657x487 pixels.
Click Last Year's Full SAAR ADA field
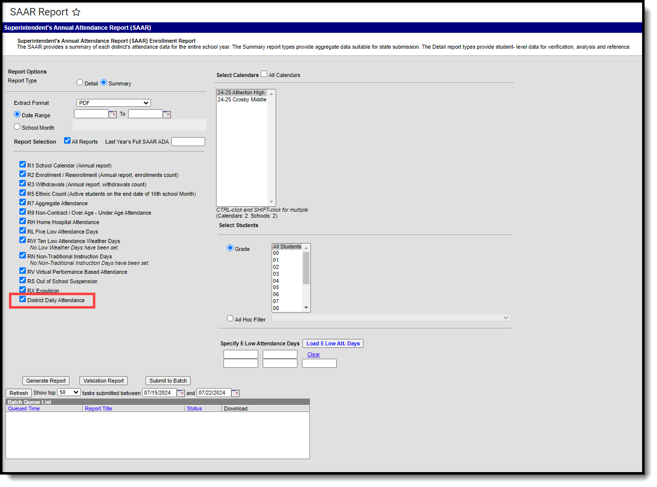pyautogui.click(x=188, y=142)
